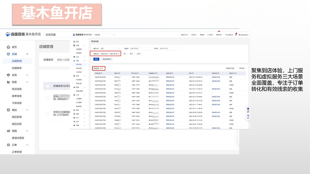310x174 pixels.
Task: Open 表单线索 in background sidebar
Action: pyautogui.click(x=17, y=96)
